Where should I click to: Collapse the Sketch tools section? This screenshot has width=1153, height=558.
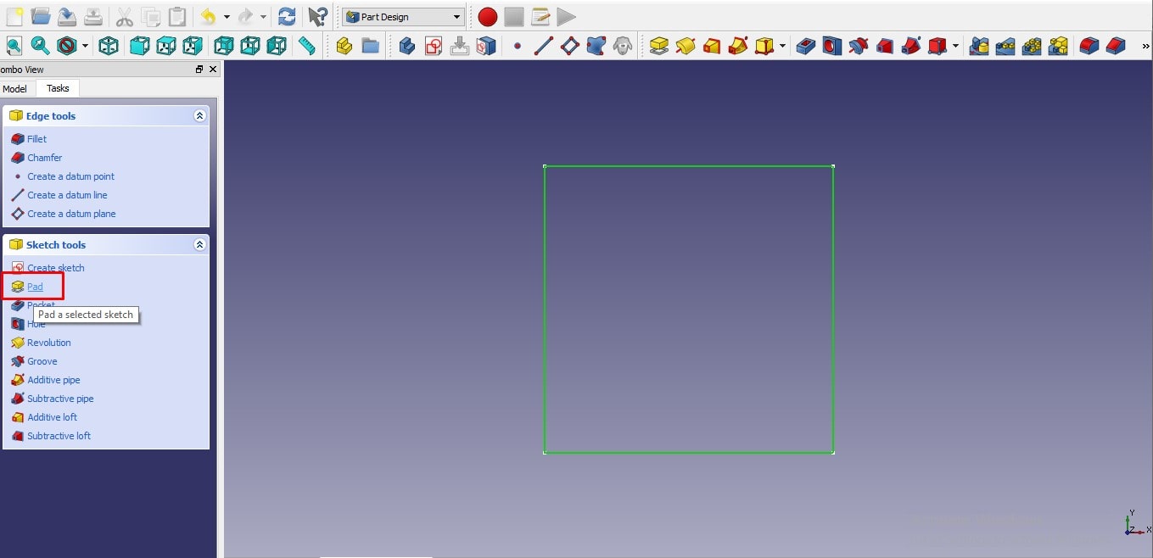[200, 245]
